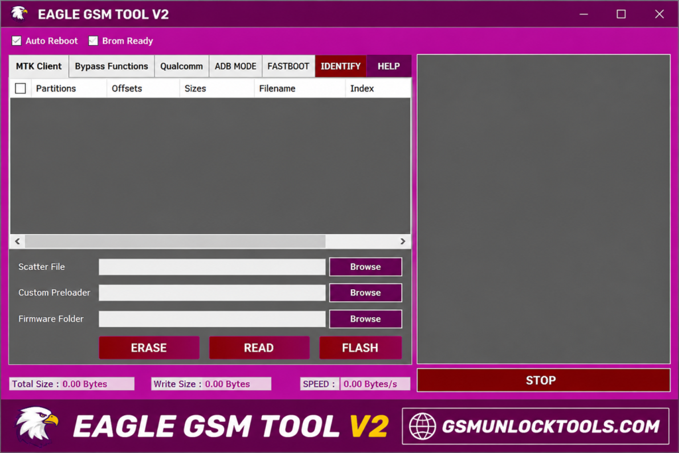Screen dimensions: 679x453
Task: Browse for a Custom Preloader
Action: pyautogui.click(x=365, y=292)
